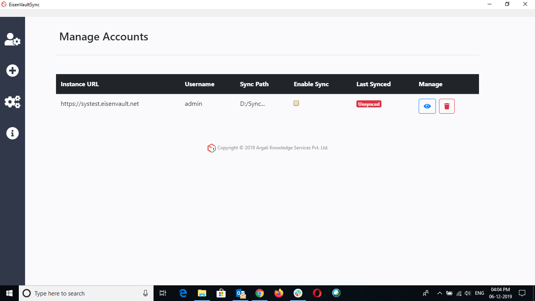Launch Microsoft Edge from taskbar

pyautogui.click(x=183, y=293)
